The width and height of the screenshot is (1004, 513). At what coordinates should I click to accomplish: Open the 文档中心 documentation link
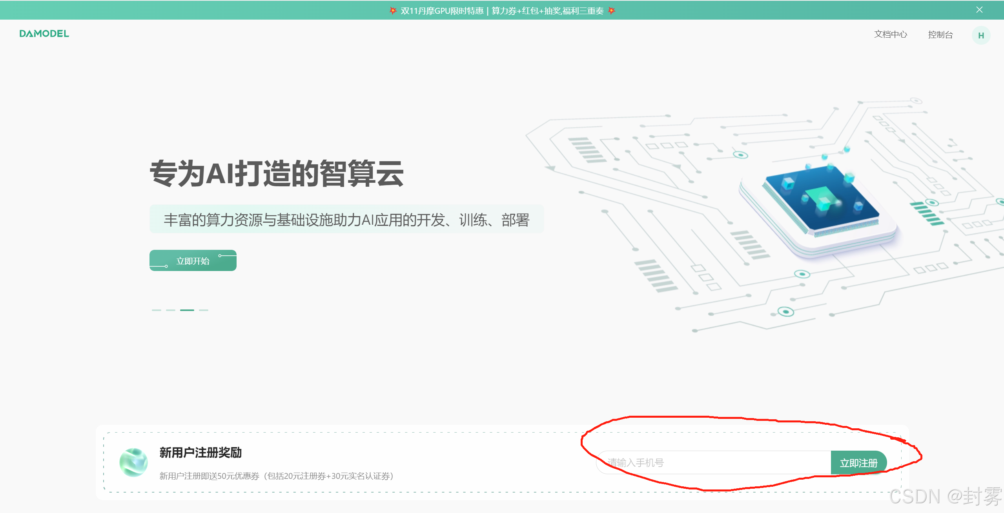tap(890, 35)
